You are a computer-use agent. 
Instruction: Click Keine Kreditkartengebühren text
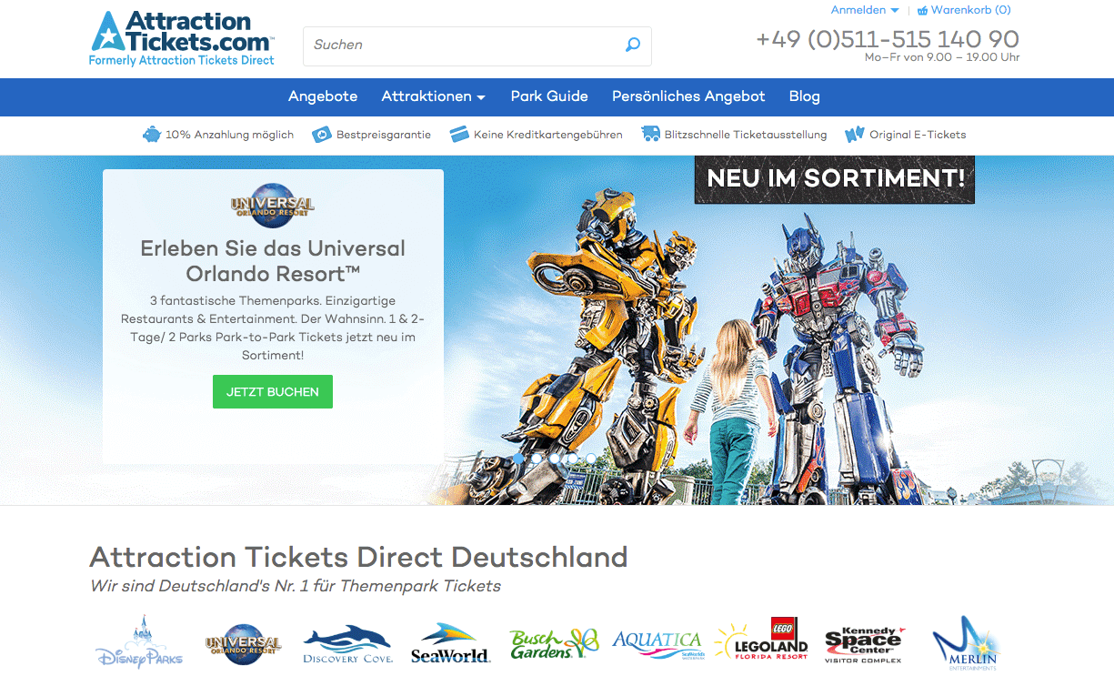(x=548, y=135)
